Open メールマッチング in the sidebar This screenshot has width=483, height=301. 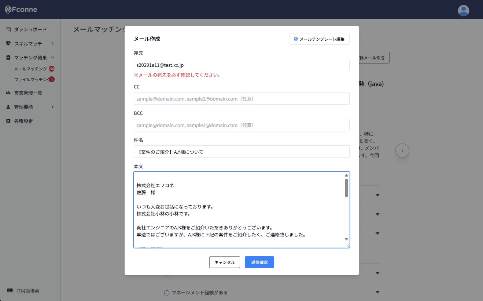click(30, 69)
